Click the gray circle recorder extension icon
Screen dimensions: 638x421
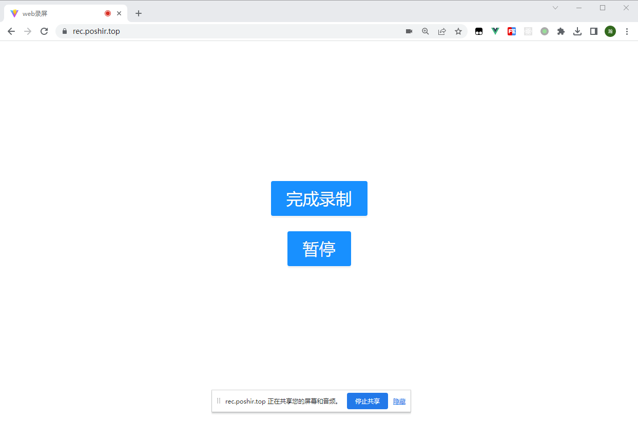click(x=544, y=31)
